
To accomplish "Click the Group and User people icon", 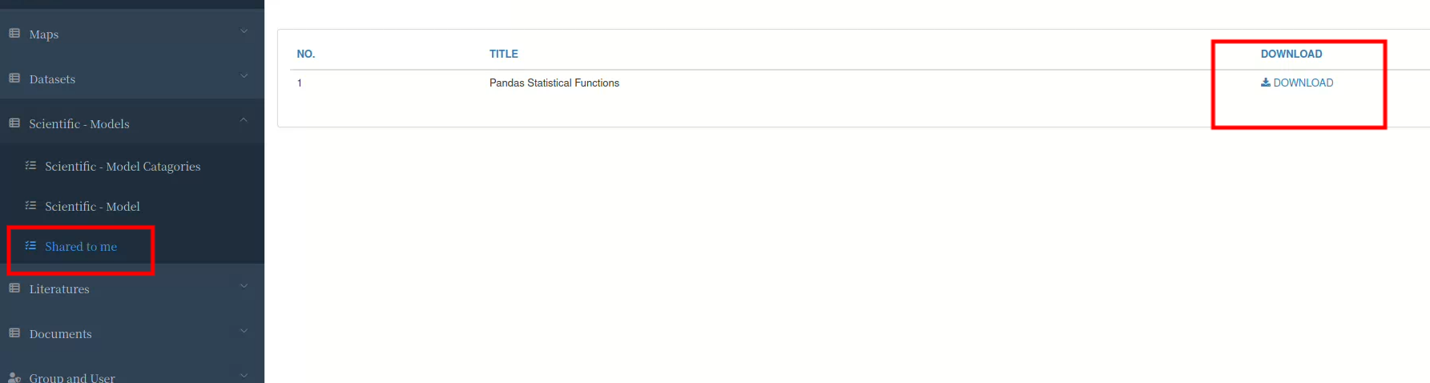I will tap(14, 377).
